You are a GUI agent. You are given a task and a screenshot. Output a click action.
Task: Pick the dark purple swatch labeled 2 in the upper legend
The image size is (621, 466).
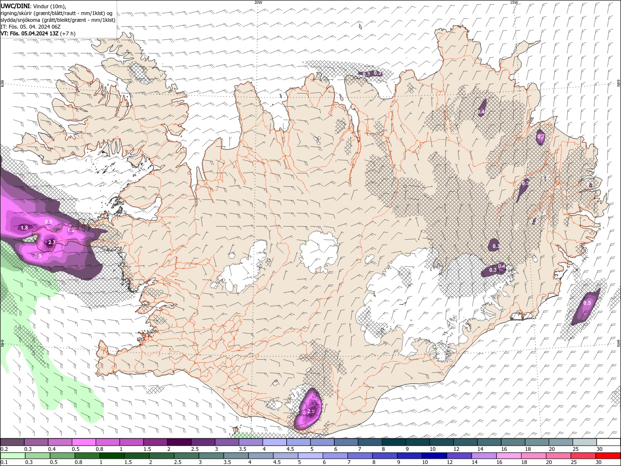pos(179,442)
